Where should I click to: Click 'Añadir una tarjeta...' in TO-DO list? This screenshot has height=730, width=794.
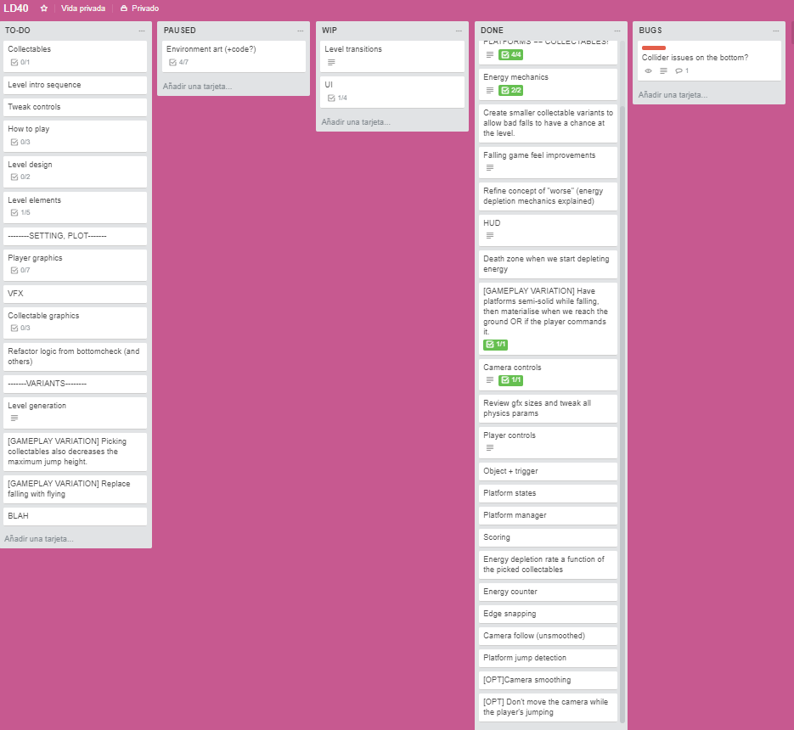pos(39,539)
